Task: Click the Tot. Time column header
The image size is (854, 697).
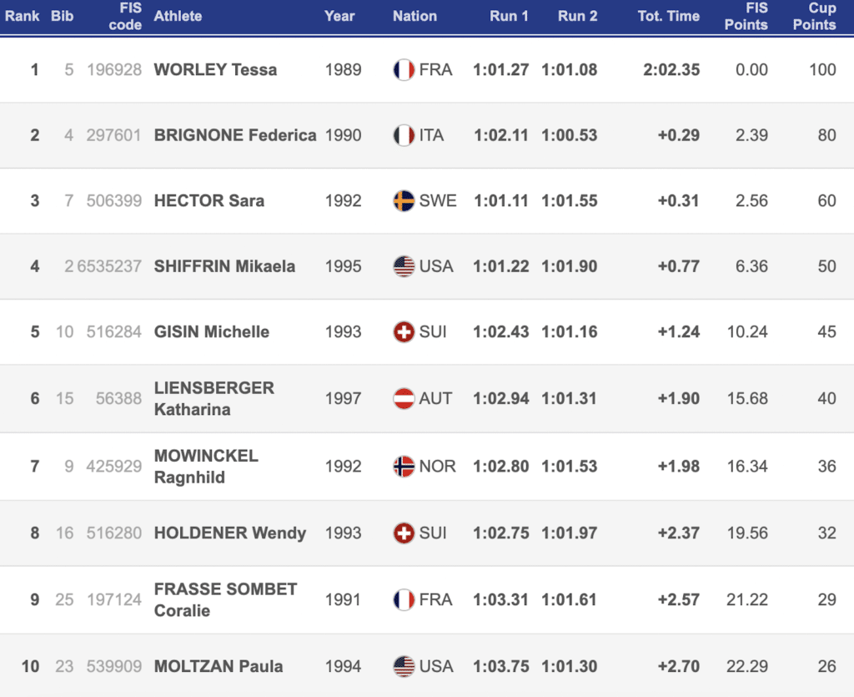Action: 668,16
